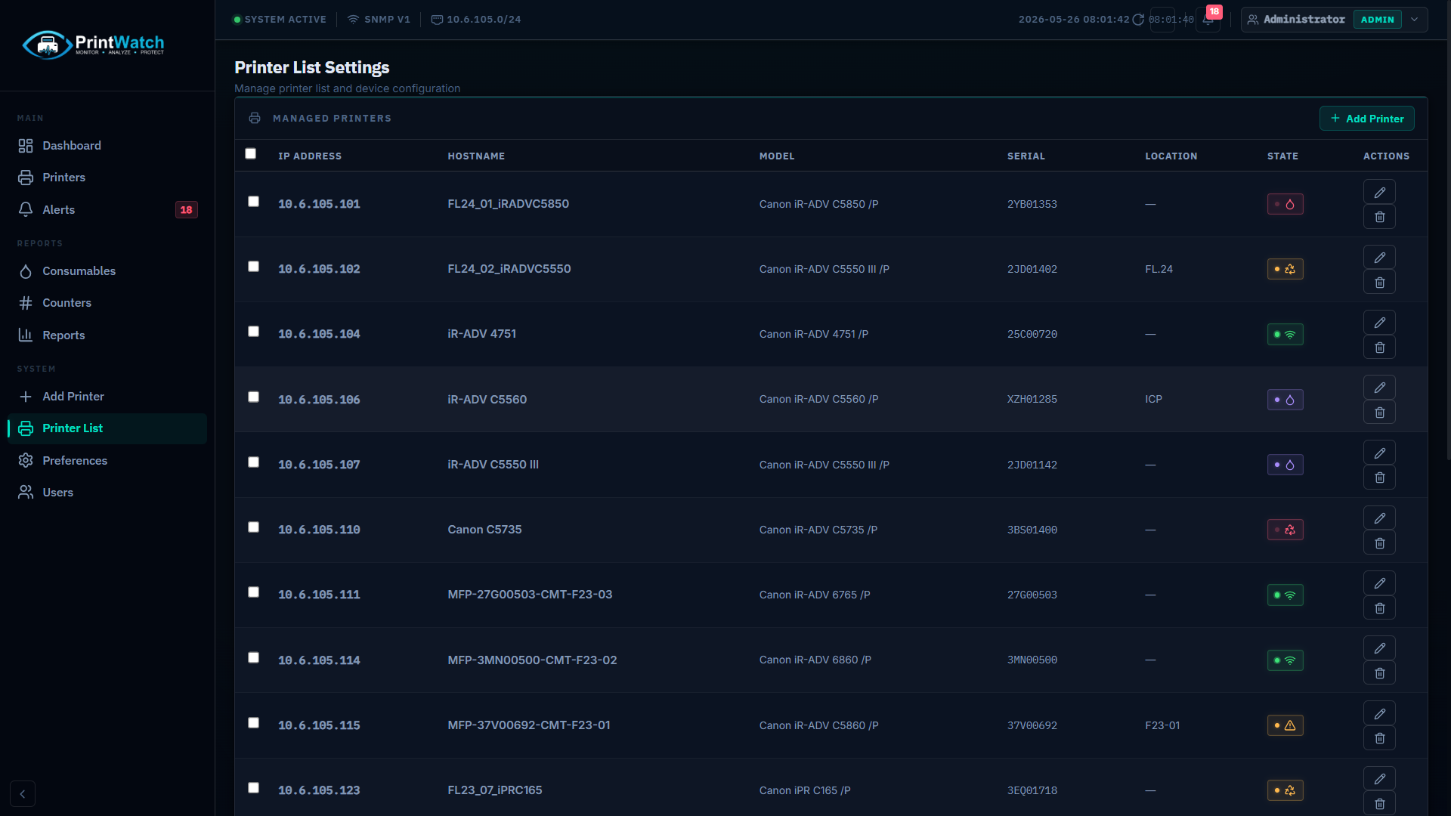
Task: Check the box for 10.6.105.110
Action: pyautogui.click(x=254, y=527)
